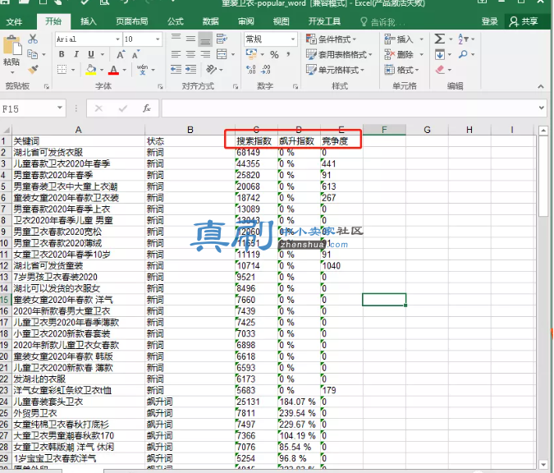Switch to the 插入 ribbon tab
Viewport: 554px width, 473px height.
89,21
